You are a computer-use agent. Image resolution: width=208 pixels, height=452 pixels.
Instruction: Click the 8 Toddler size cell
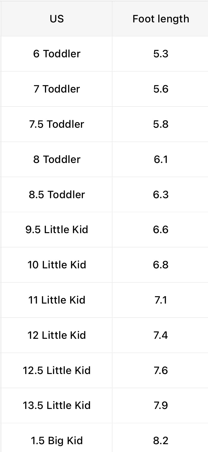pyautogui.click(x=57, y=159)
